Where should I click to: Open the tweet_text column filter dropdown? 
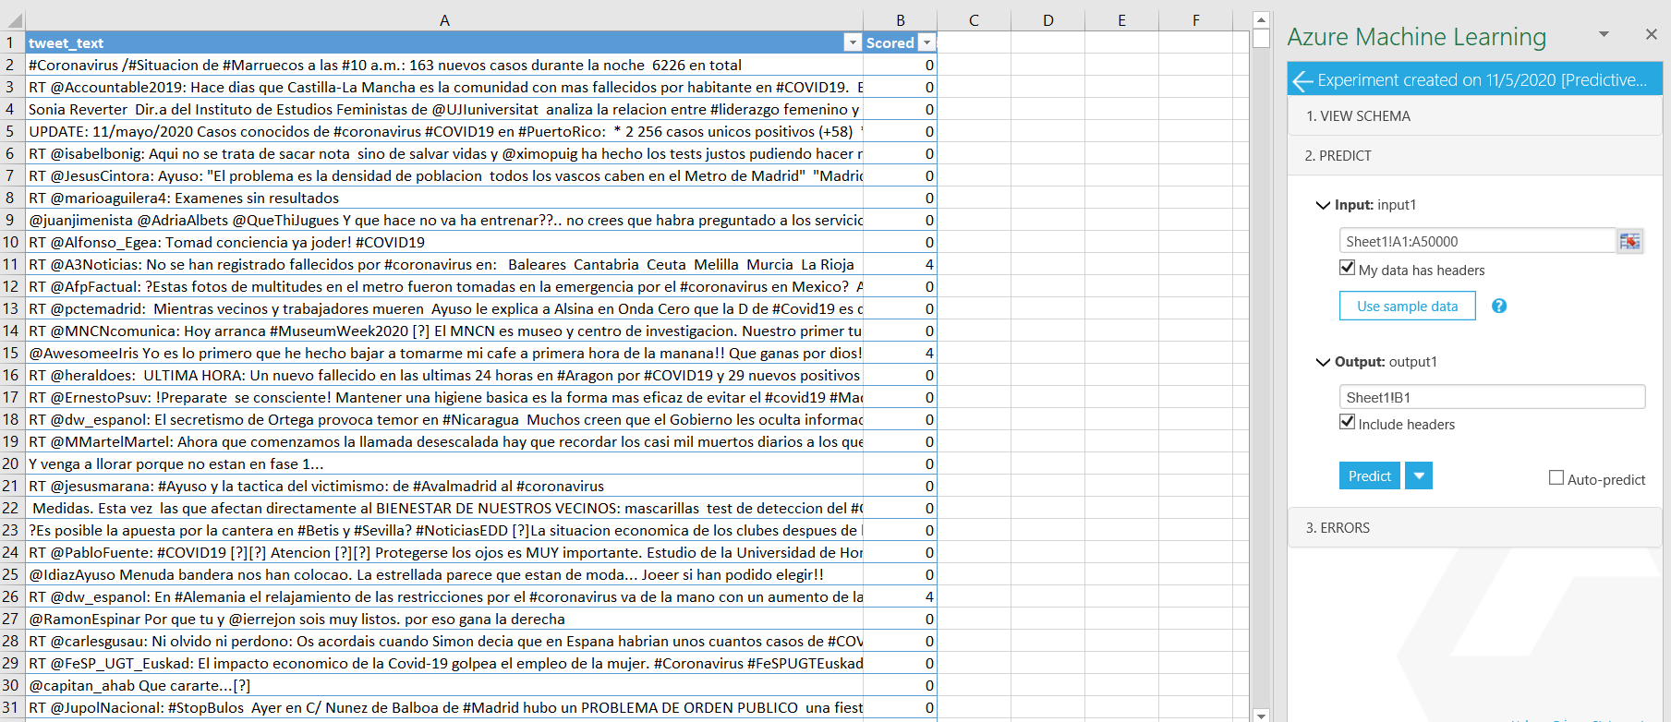[x=853, y=43]
